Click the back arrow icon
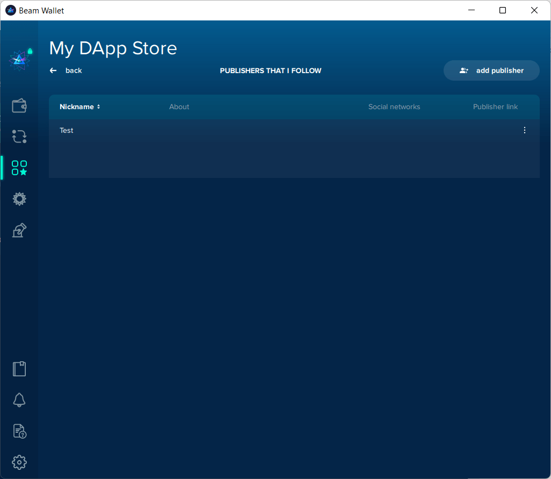Image resolution: width=551 pixels, height=479 pixels. (53, 70)
